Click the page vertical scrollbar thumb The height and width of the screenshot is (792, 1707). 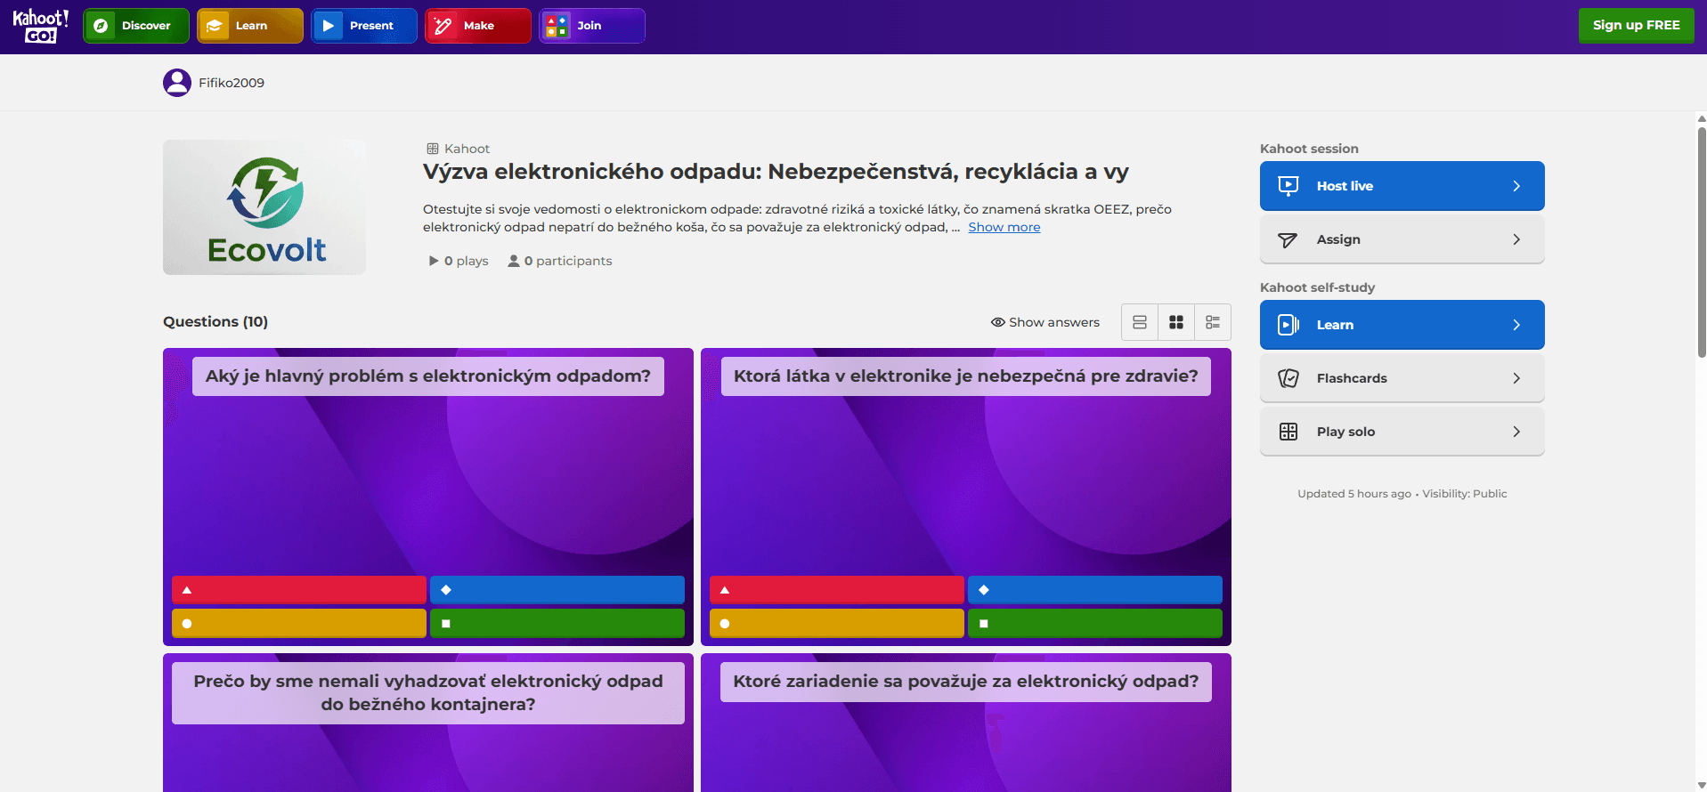(1702, 242)
